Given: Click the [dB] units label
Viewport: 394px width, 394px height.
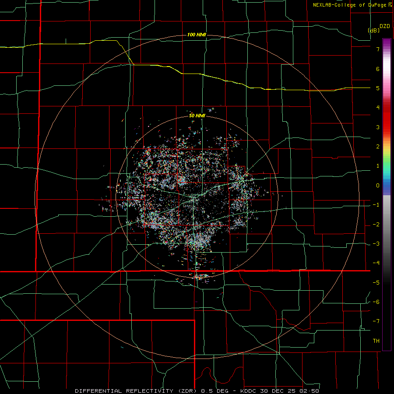Looking at the screenshot, I should [374, 30].
